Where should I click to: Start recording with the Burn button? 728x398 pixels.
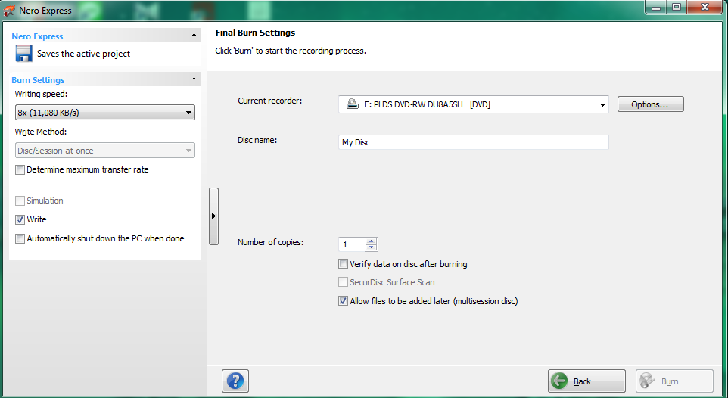coord(674,381)
